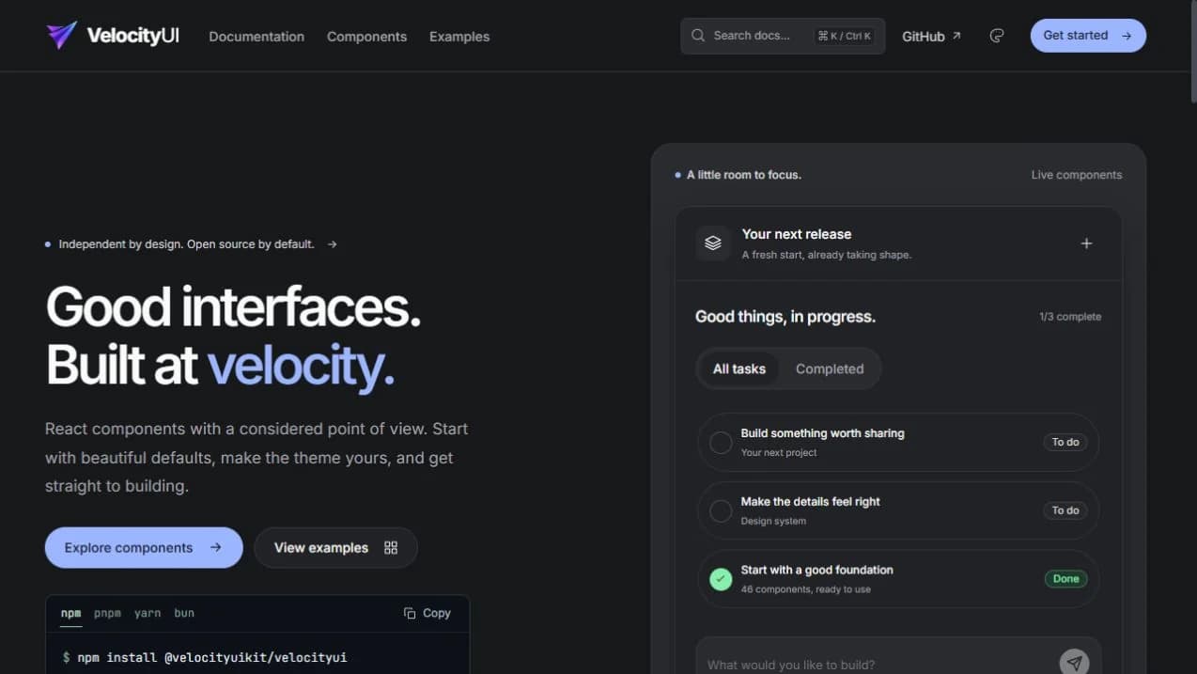Viewport: 1197px width, 674px height.
Task: Open the Documentation nav item
Action: click(x=256, y=37)
